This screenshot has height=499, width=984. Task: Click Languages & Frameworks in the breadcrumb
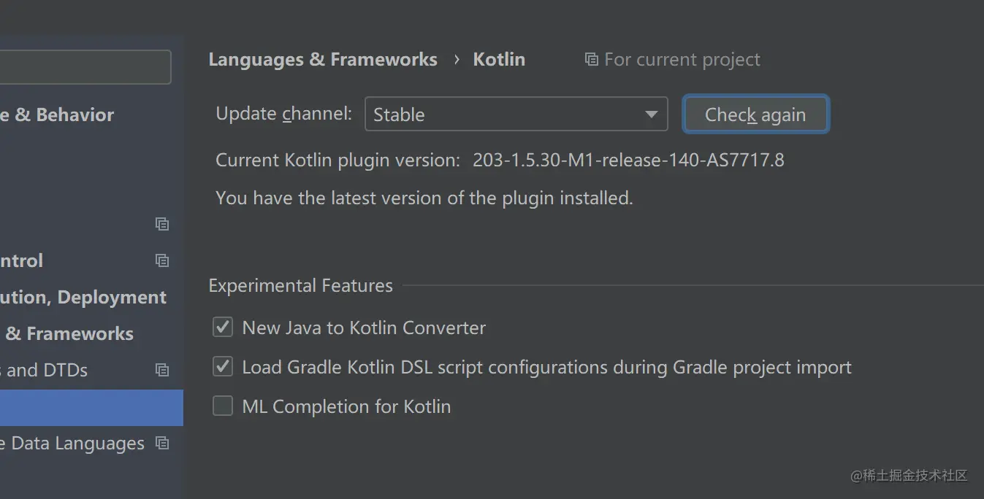[323, 60]
